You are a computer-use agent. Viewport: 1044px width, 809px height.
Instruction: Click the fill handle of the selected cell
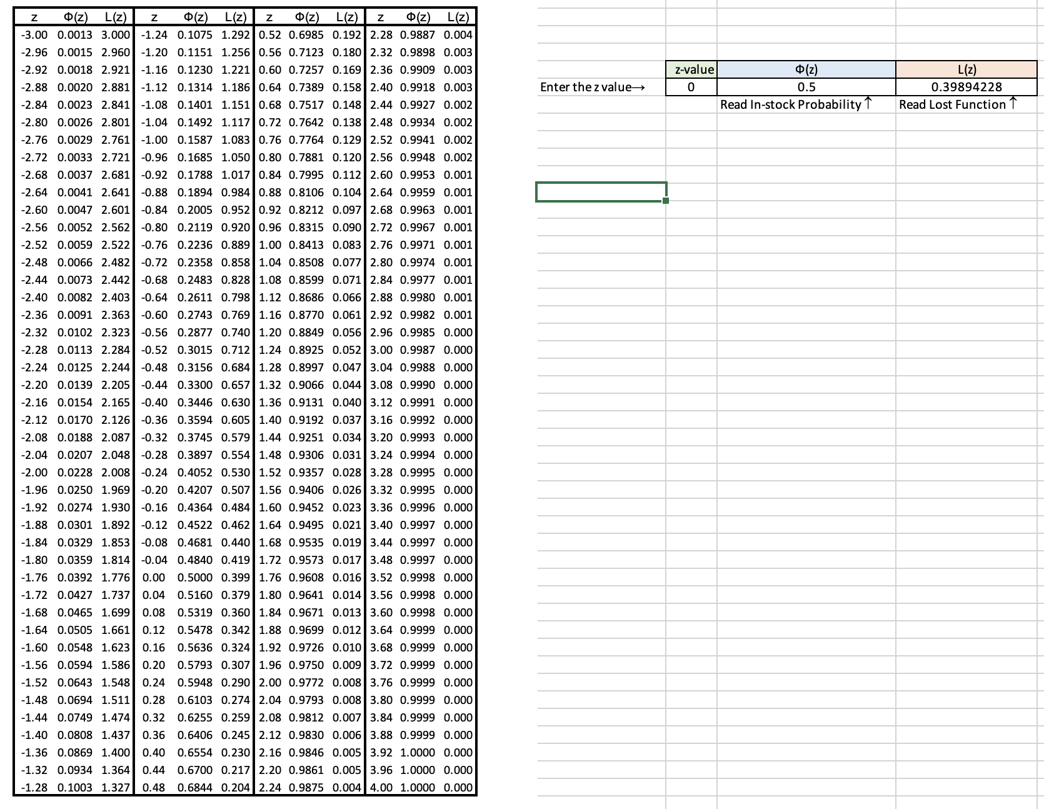pyautogui.click(x=665, y=200)
